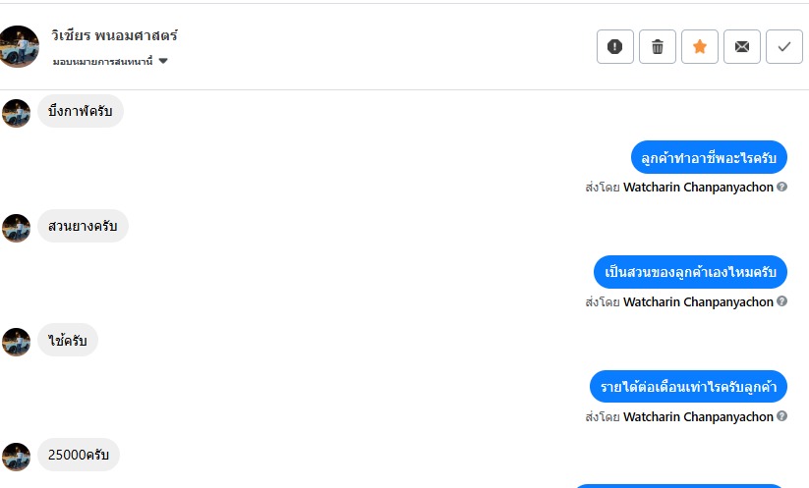The image size is (809, 488).
Task: Open contact name วิเชียร พนอมศาสตร์
Action: [x=114, y=36]
